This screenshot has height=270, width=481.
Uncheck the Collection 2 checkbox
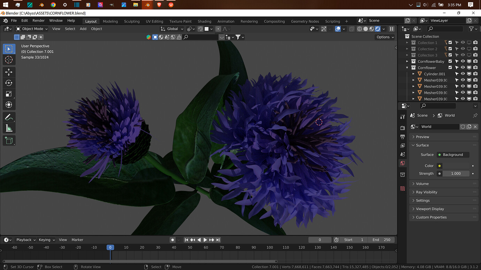449,49
